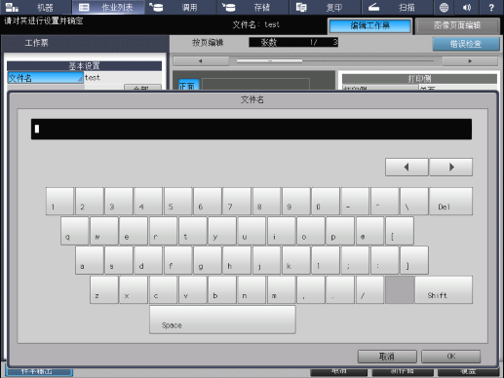Select the 图像页面编辑 button
504x378 pixels.
[457, 26]
